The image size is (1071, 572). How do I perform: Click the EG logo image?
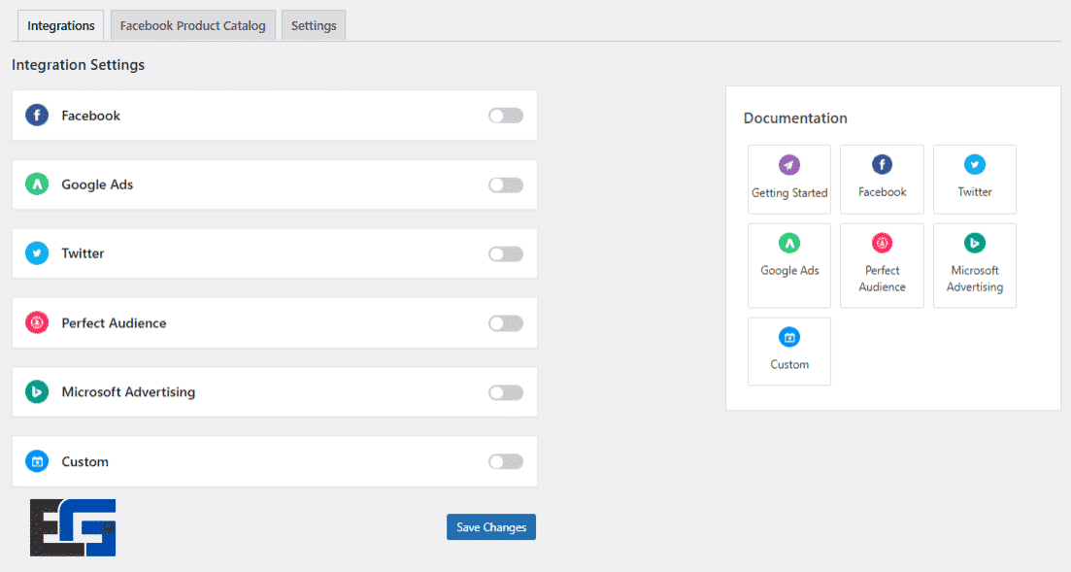[73, 527]
